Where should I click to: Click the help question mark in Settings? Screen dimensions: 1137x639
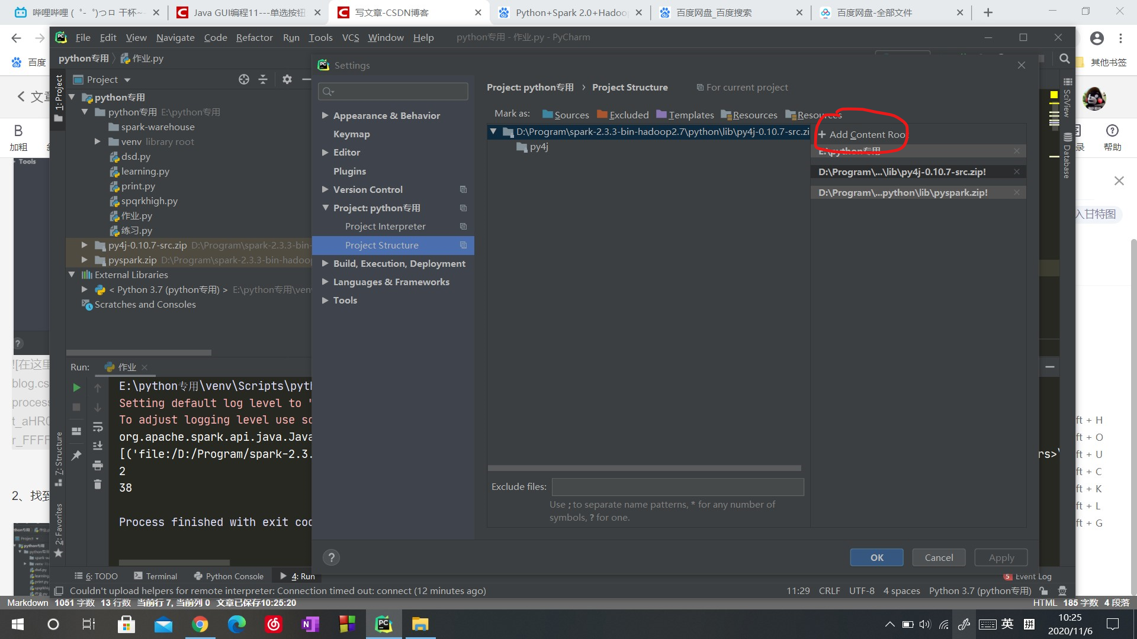pos(332,557)
